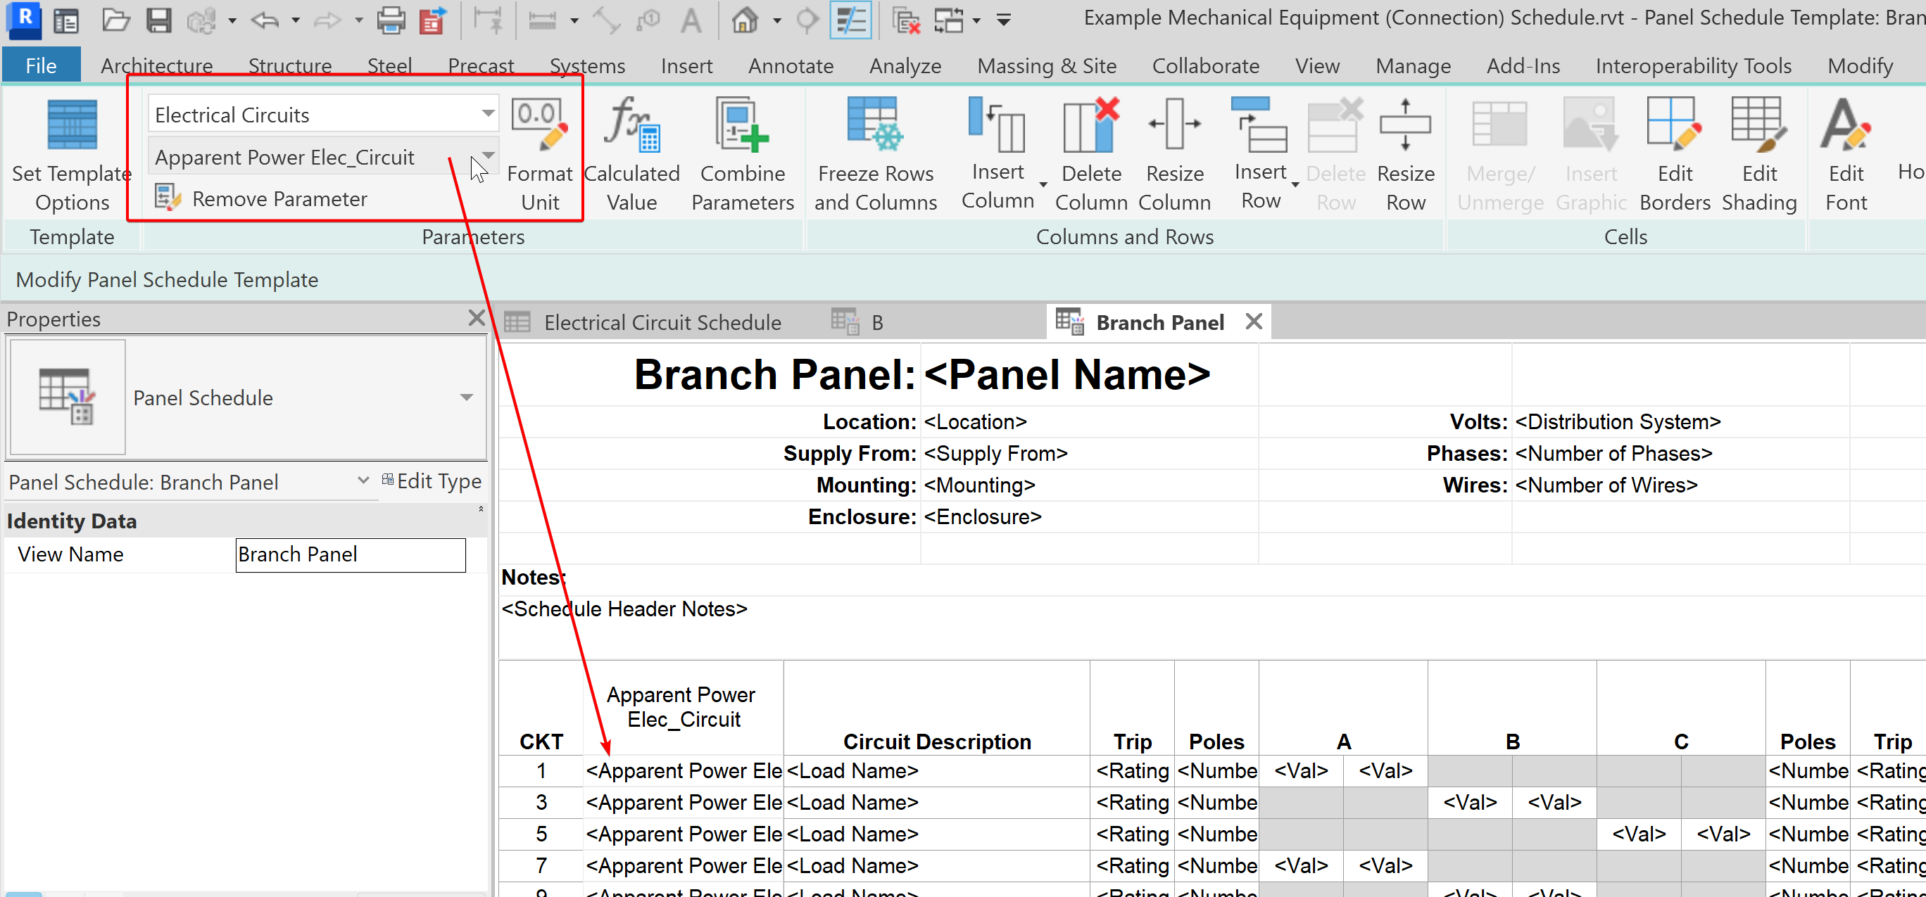1926x897 pixels.
Task: Close the Properties palette
Action: click(x=477, y=319)
